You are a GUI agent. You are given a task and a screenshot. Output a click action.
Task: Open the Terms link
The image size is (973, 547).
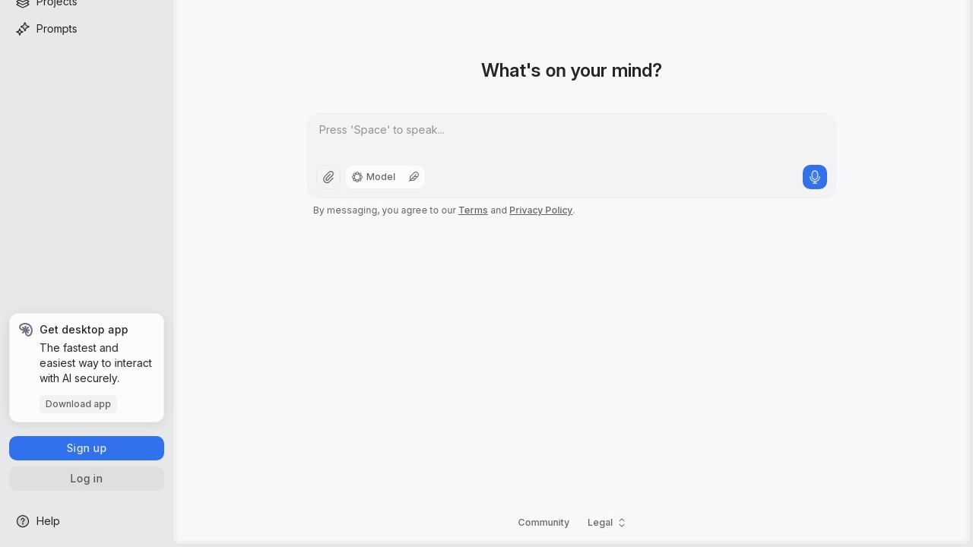(x=473, y=210)
